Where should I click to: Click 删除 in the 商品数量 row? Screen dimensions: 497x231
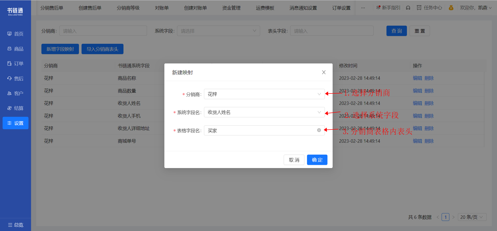pos(429,91)
